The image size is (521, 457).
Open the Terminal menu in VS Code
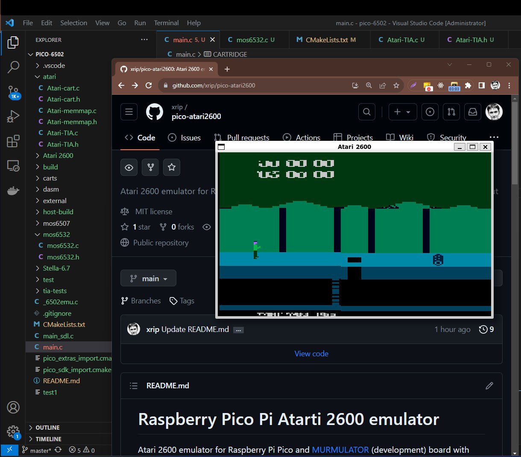(x=166, y=23)
